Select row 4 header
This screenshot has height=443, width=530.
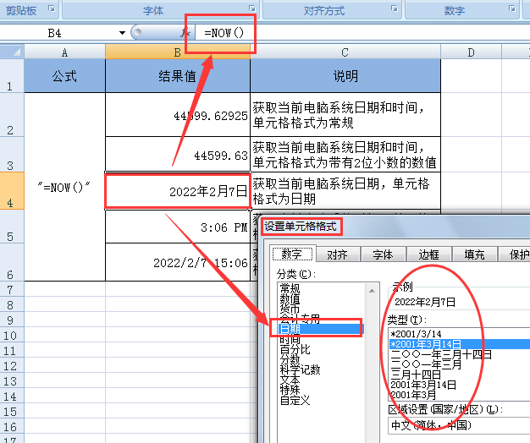[12, 190]
